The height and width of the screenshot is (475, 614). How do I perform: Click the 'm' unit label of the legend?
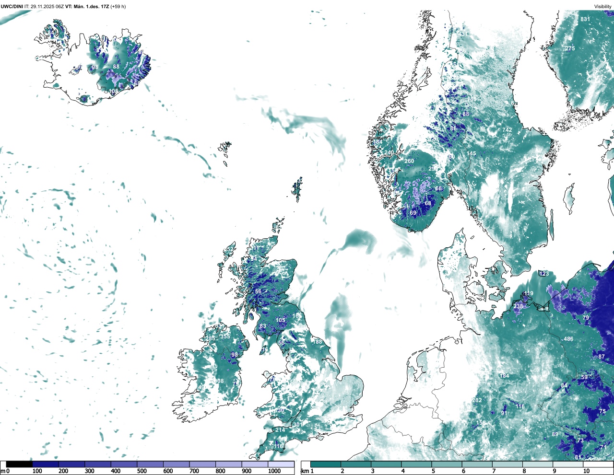[x=2, y=471]
